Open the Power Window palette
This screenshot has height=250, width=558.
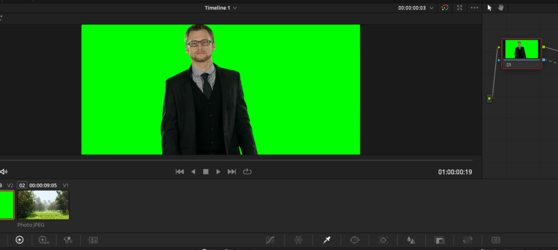[355, 240]
